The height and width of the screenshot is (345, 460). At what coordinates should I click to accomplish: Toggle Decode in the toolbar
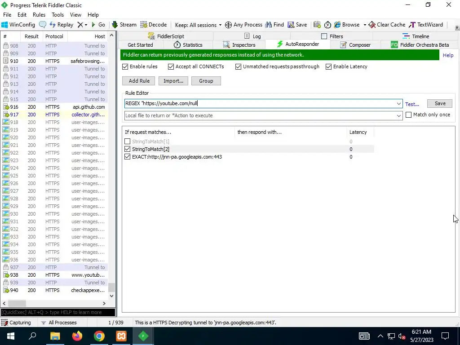(154, 25)
